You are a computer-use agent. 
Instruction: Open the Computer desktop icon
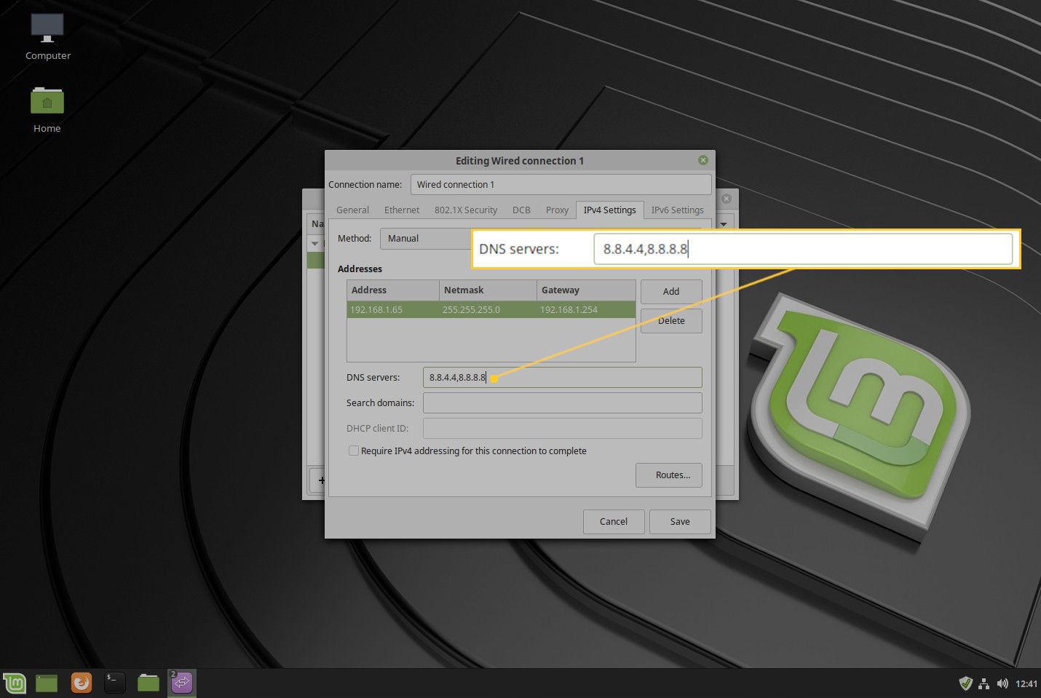coord(48,36)
